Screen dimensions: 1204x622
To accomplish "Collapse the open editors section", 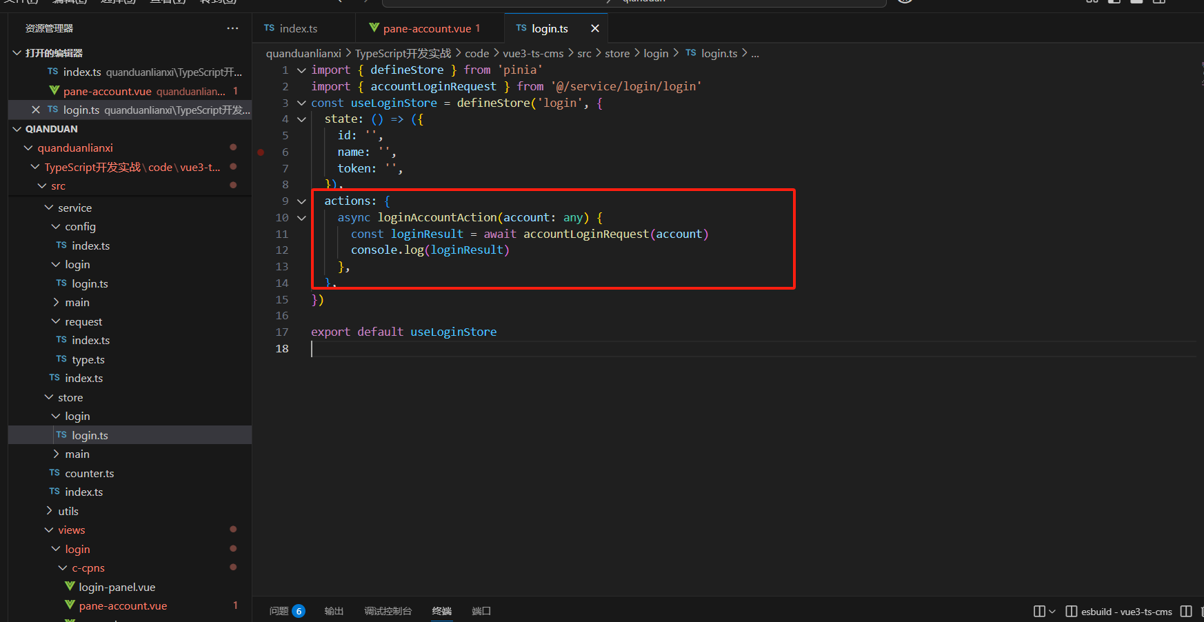I will pyautogui.click(x=17, y=53).
